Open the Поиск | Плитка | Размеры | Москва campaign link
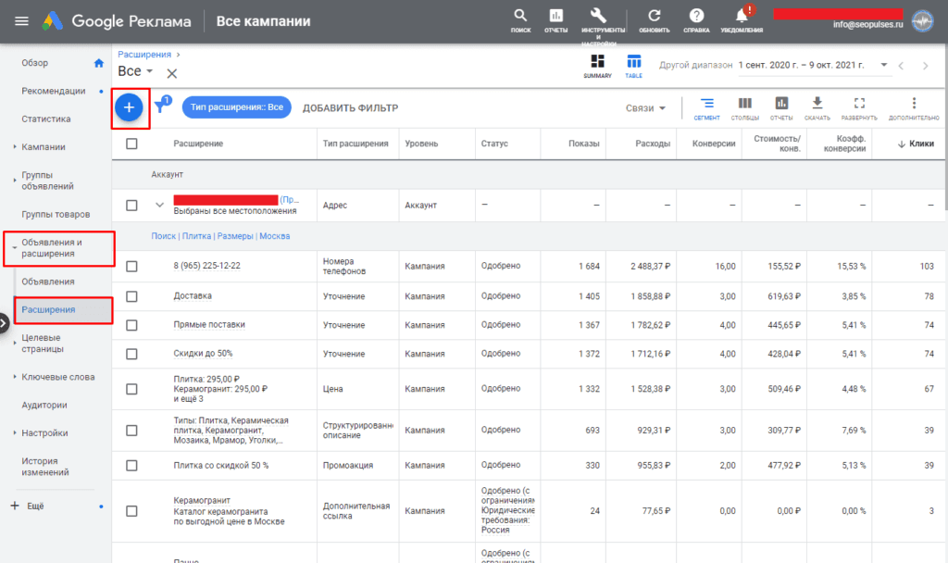This screenshot has height=563, width=948. (220, 236)
